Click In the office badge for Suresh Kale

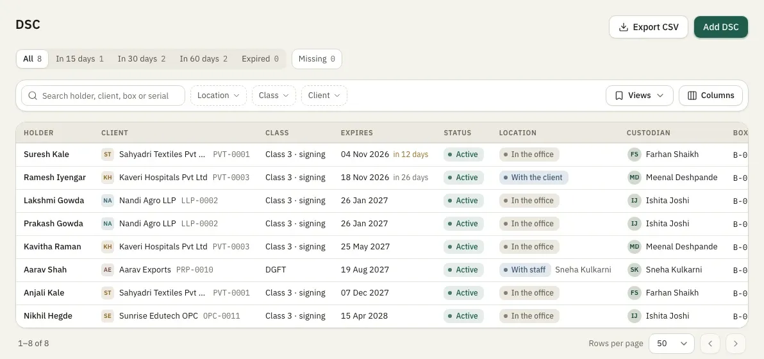pos(529,154)
